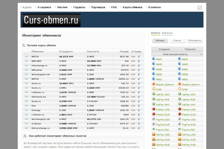Choose the Популярное view button
Image resolution: width=224 pixels, height=149 pixels.
point(195,41)
